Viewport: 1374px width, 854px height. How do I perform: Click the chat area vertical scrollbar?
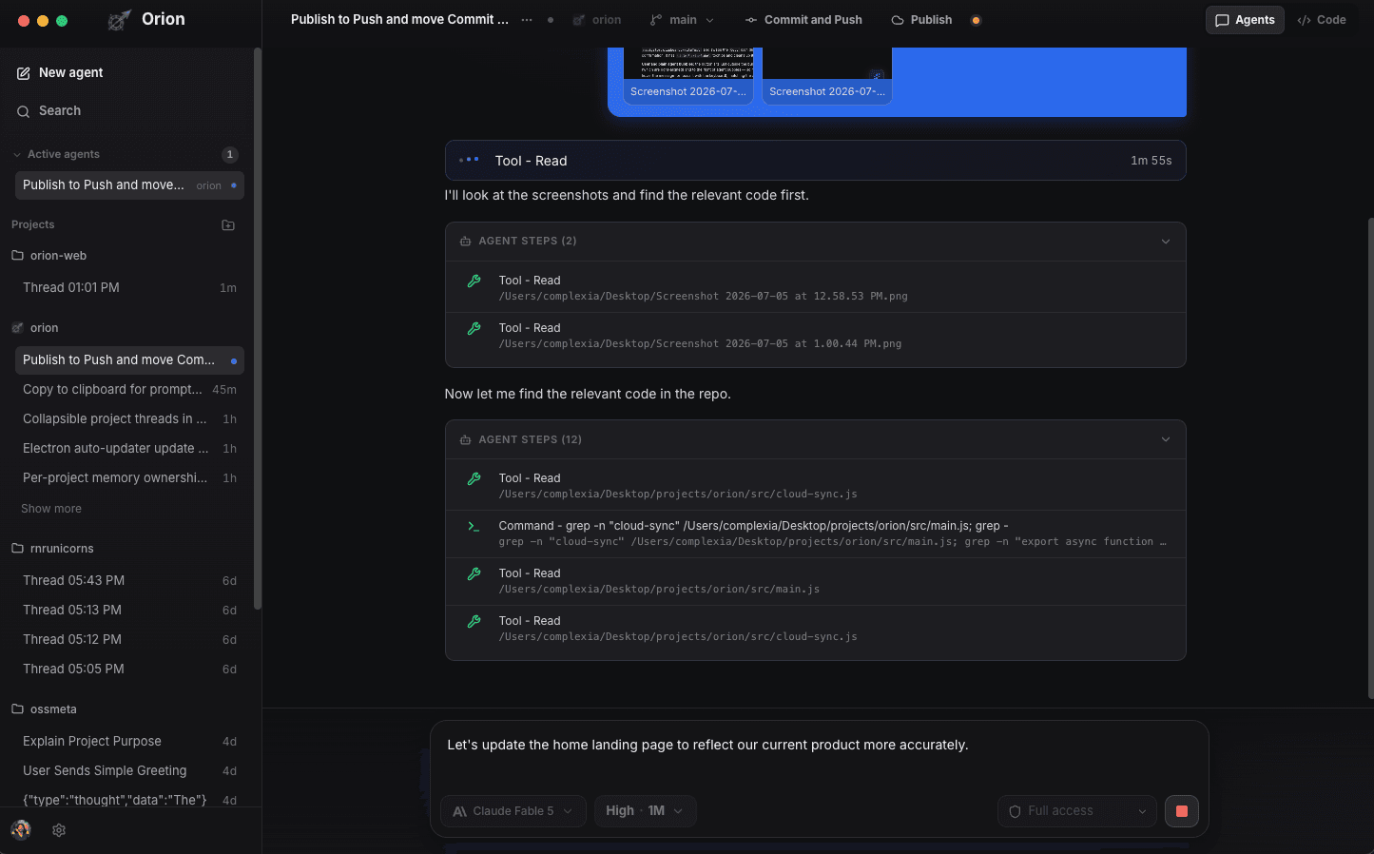1370,458
